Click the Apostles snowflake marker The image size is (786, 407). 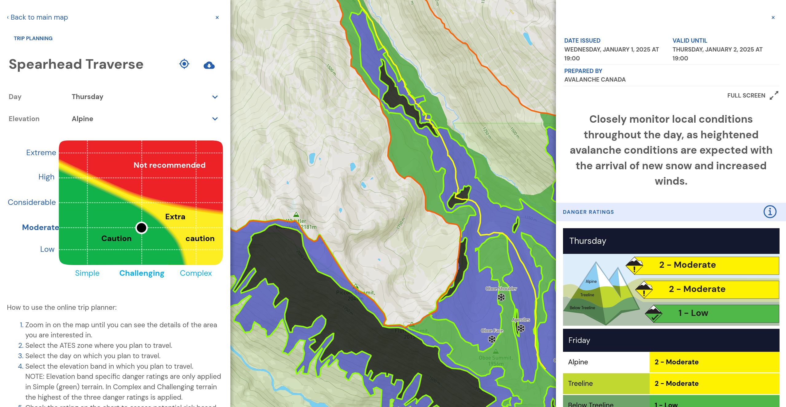pyautogui.click(x=521, y=328)
